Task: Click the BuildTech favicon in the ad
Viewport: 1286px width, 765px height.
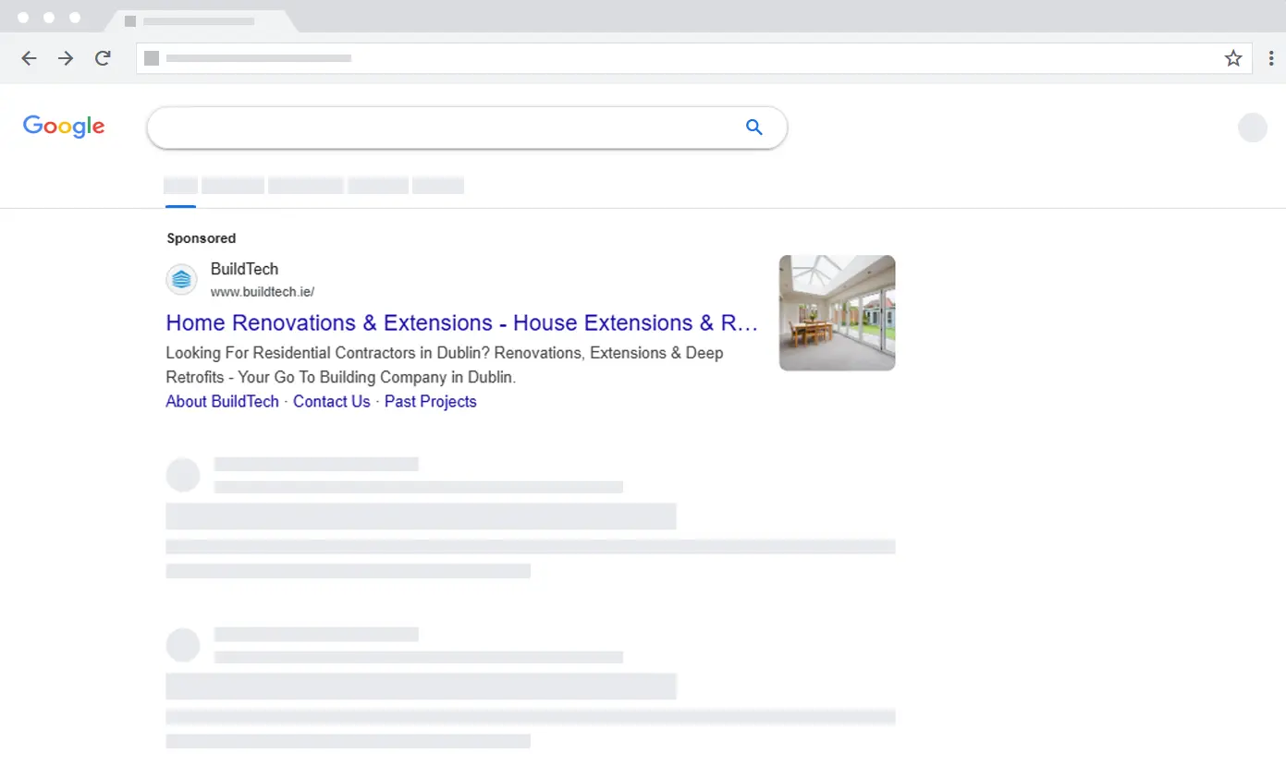Action: pyautogui.click(x=181, y=279)
